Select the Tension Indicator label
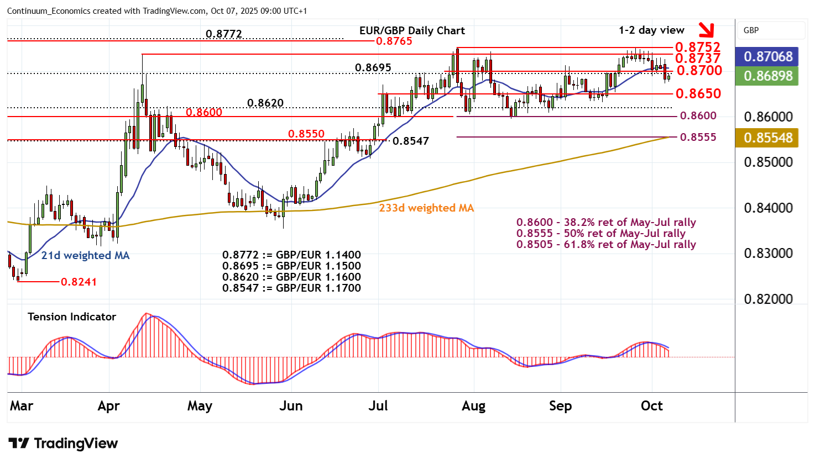Viewport: 815px width, 464px height. coord(72,317)
